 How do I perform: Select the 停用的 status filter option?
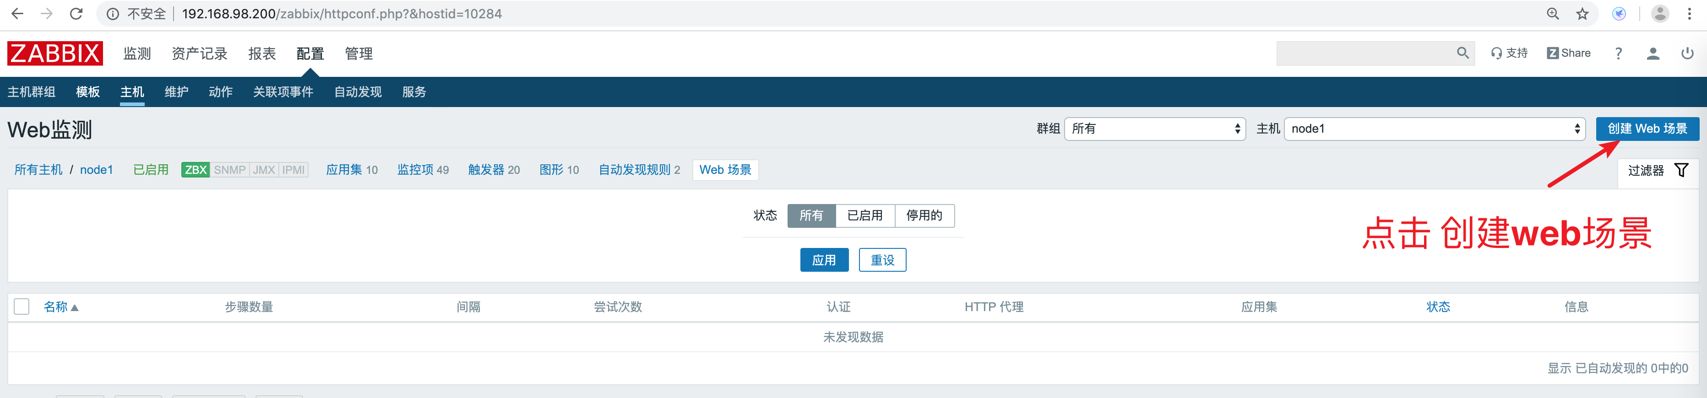pyautogui.click(x=924, y=216)
